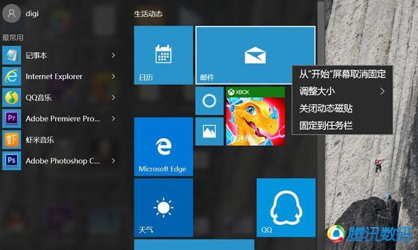
Task: Choose 固定到任务栏 menu entry
Action: click(x=342, y=126)
